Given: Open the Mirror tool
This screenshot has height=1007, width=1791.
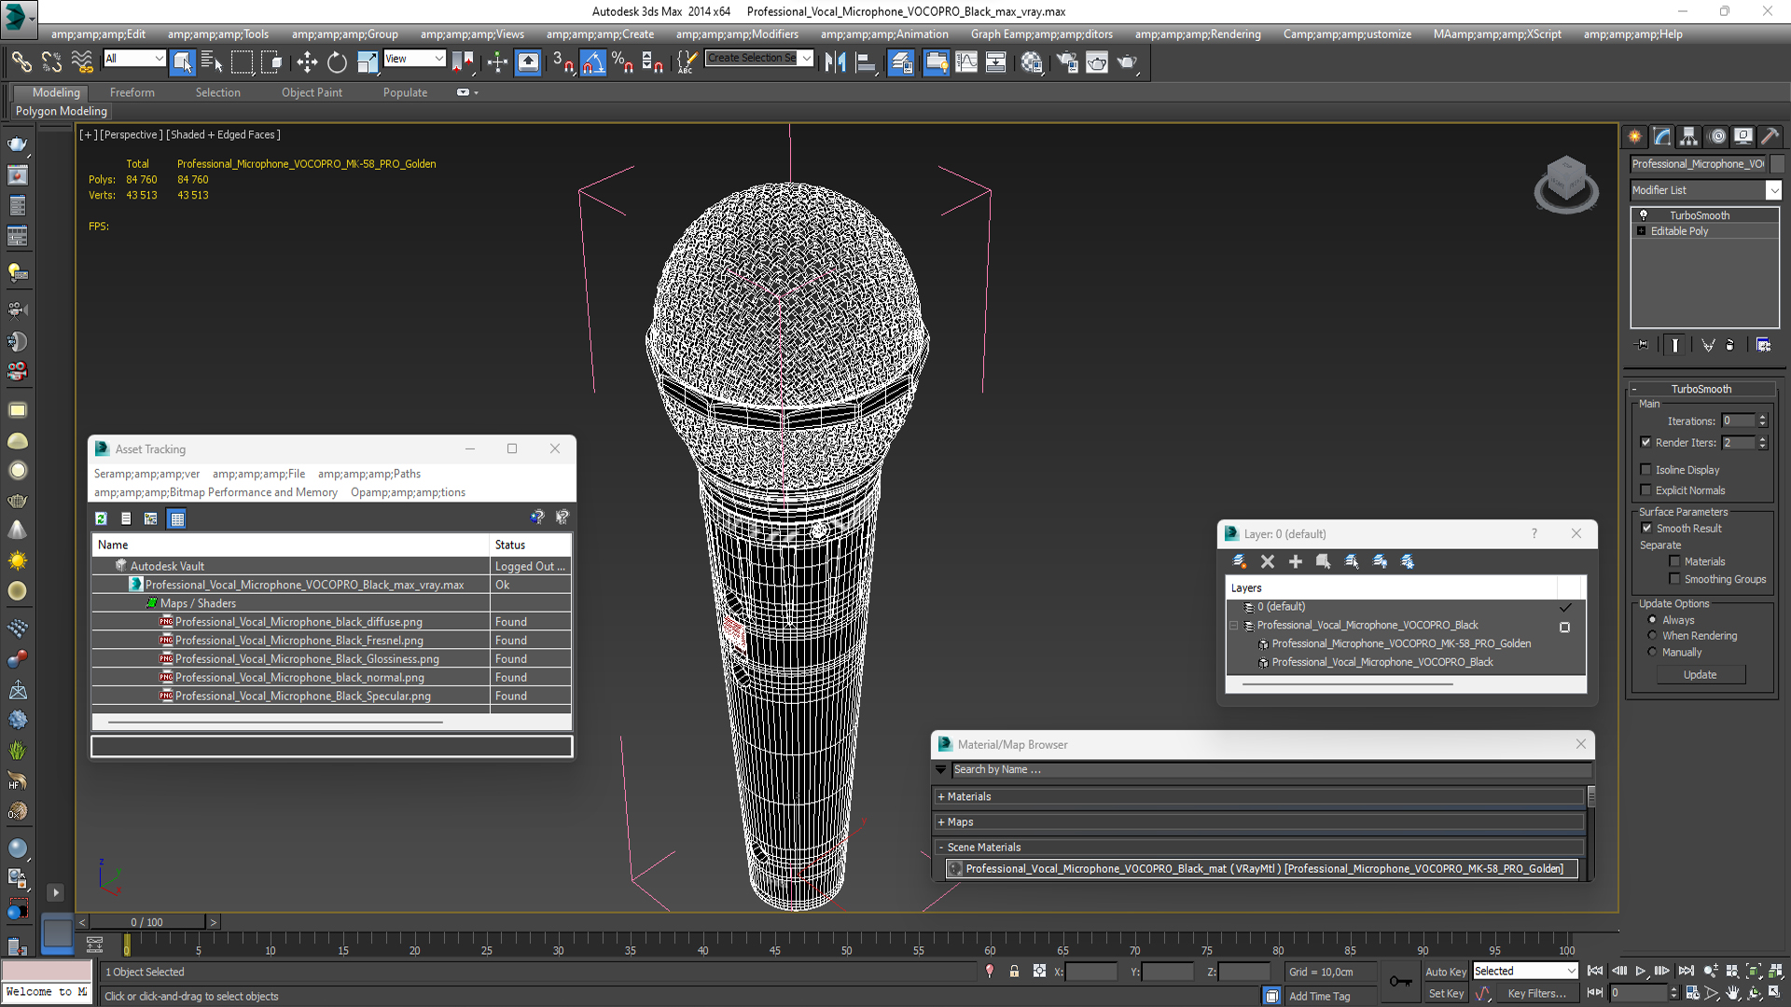Looking at the screenshot, I should (836, 62).
